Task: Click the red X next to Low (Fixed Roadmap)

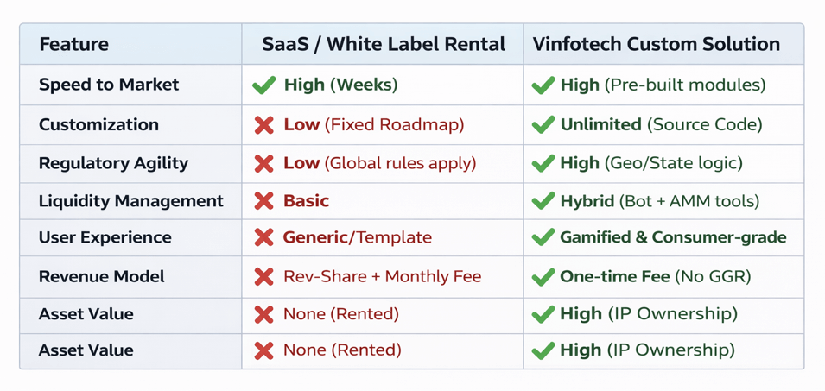Action: 263,125
